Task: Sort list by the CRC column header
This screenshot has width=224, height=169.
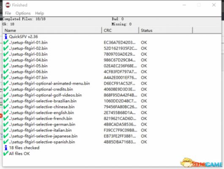Action: pos(120,30)
